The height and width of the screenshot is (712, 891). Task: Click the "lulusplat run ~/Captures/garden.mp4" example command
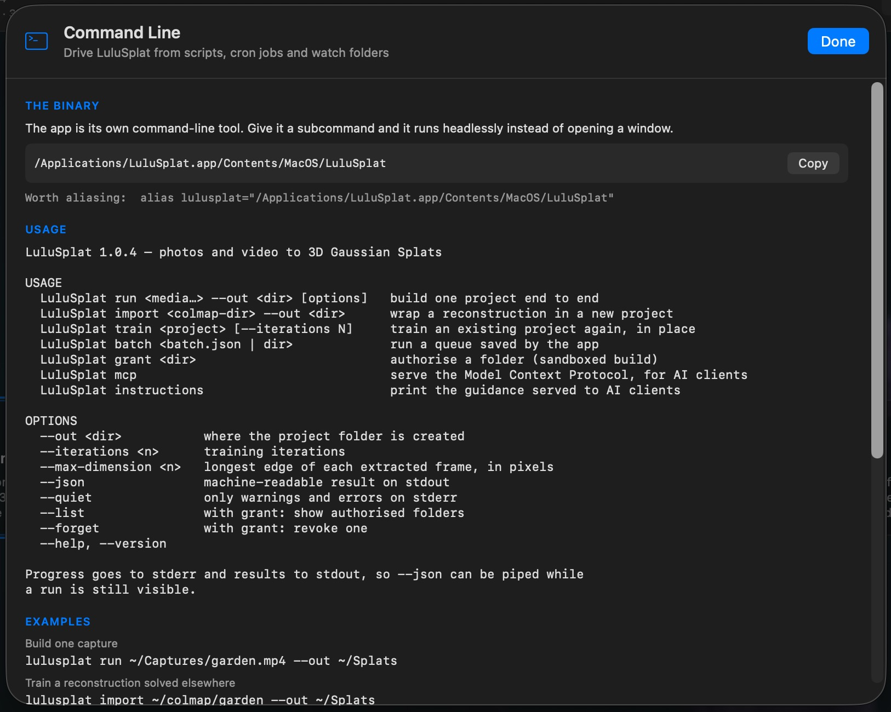tap(211, 661)
